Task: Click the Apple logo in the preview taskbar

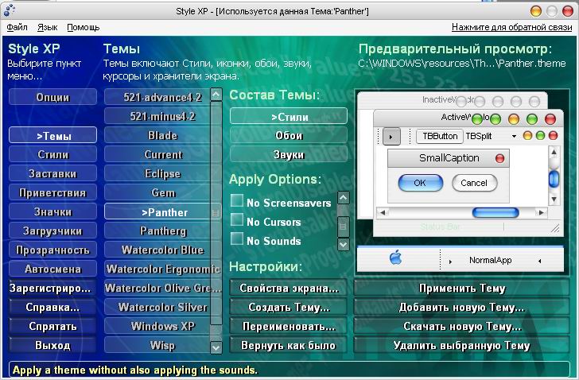Action: point(395,258)
